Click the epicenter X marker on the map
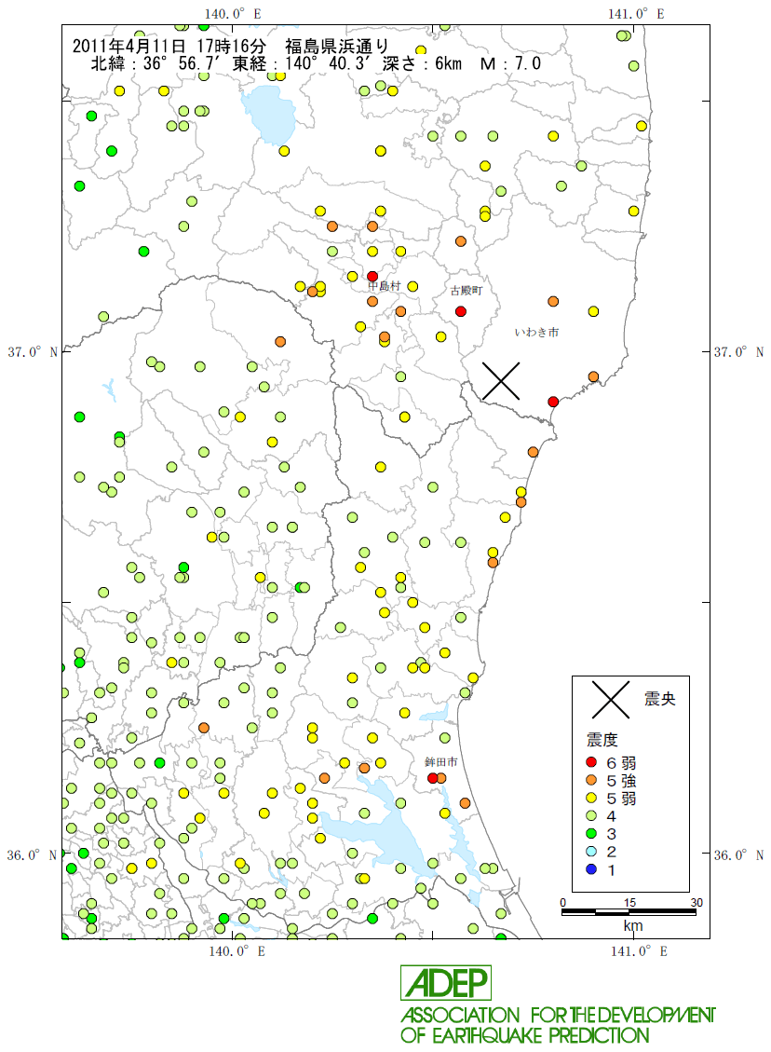 point(501,381)
